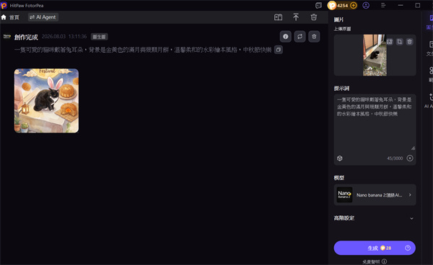Screen dimensions: 433x265
Task: Open the feedback message icon in title bar
Action: point(318,5)
